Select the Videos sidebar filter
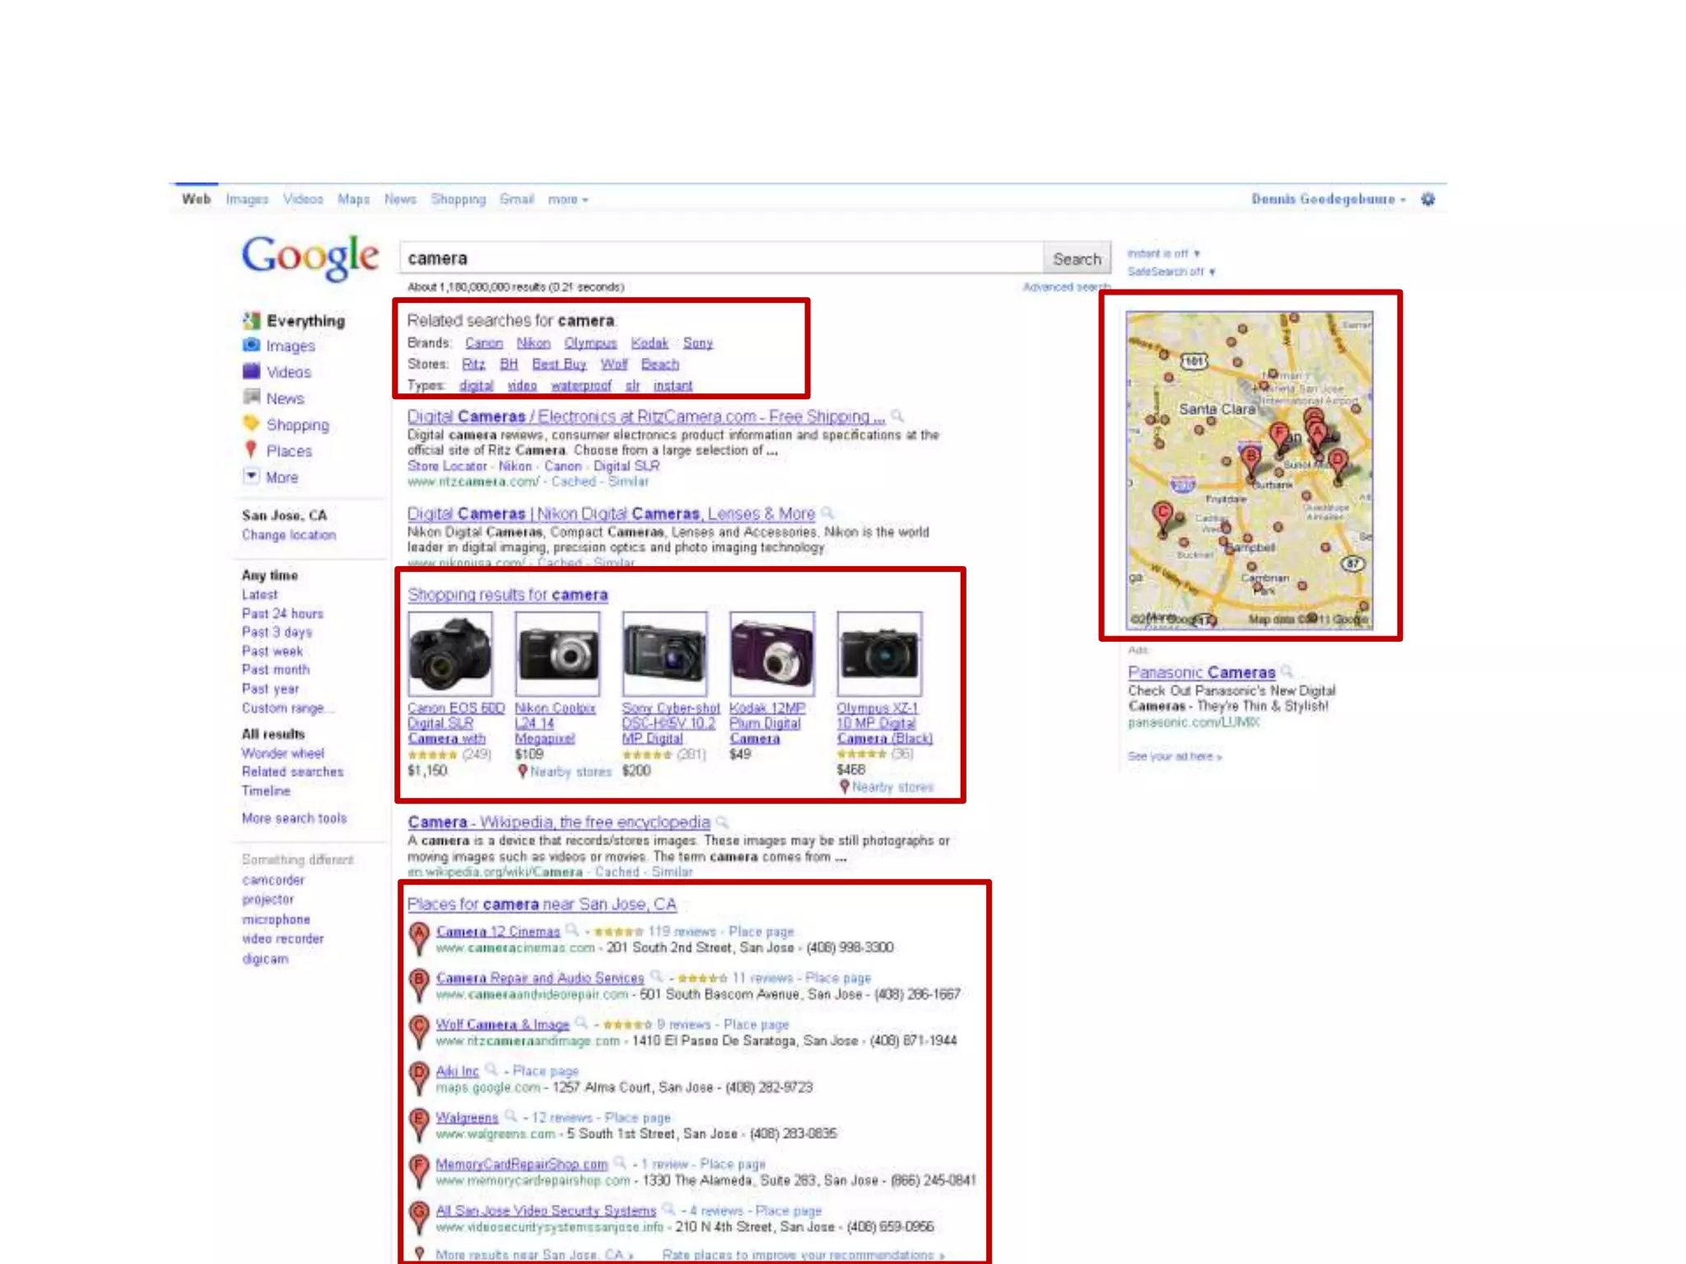1686x1264 pixels. [288, 372]
